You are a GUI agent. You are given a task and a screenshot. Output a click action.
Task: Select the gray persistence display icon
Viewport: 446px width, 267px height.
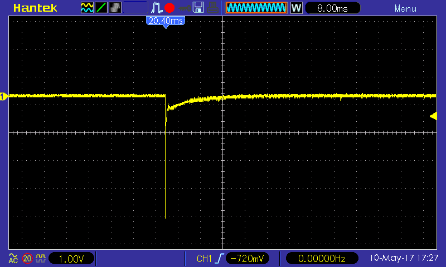coord(115,8)
